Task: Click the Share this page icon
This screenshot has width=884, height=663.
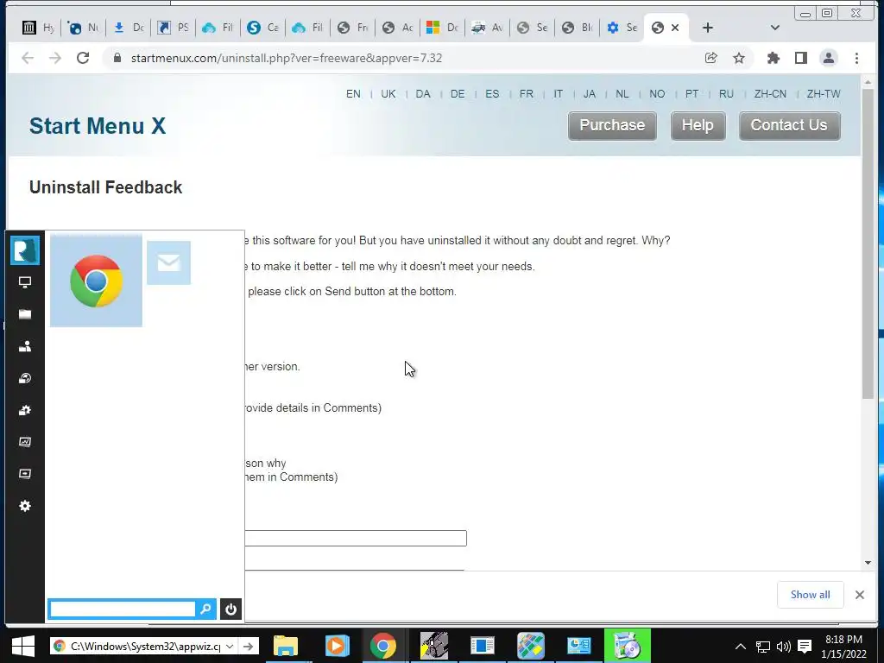Action: pyautogui.click(x=711, y=58)
